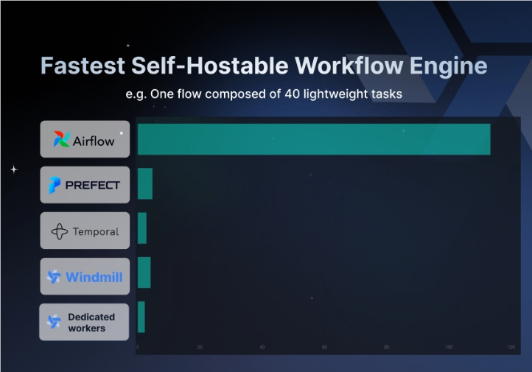Click the sparkle star on left edge
This screenshot has height=372, width=532.
pyautogui.click(x=13, y=169)
